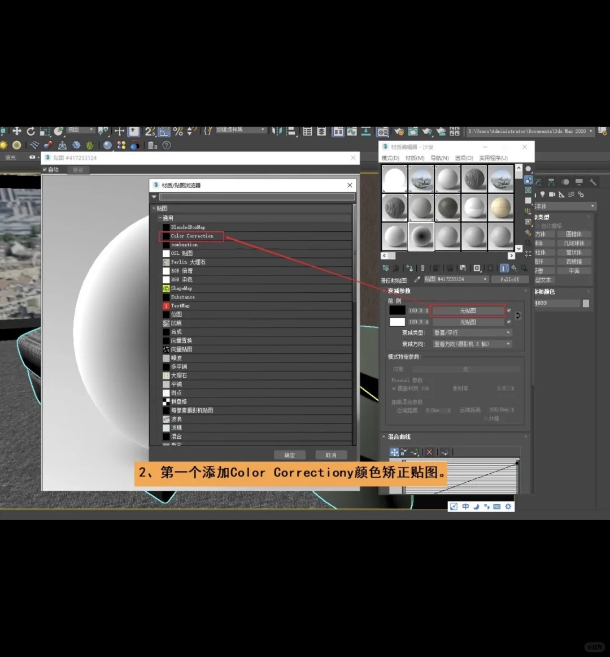Toggle the Backlight icon in material editor
The width and height of the screenshot is (610, 657).
[528, 180]
